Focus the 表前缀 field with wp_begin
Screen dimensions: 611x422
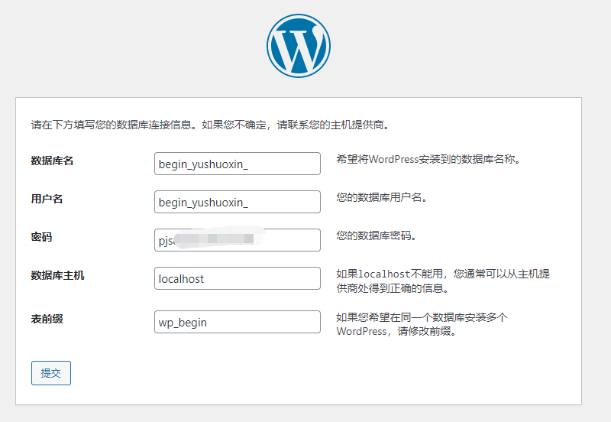point(237,322)
